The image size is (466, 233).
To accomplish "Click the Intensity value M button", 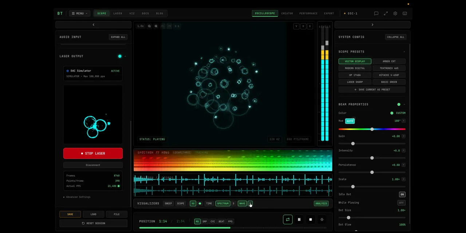I will pos(403,150).
